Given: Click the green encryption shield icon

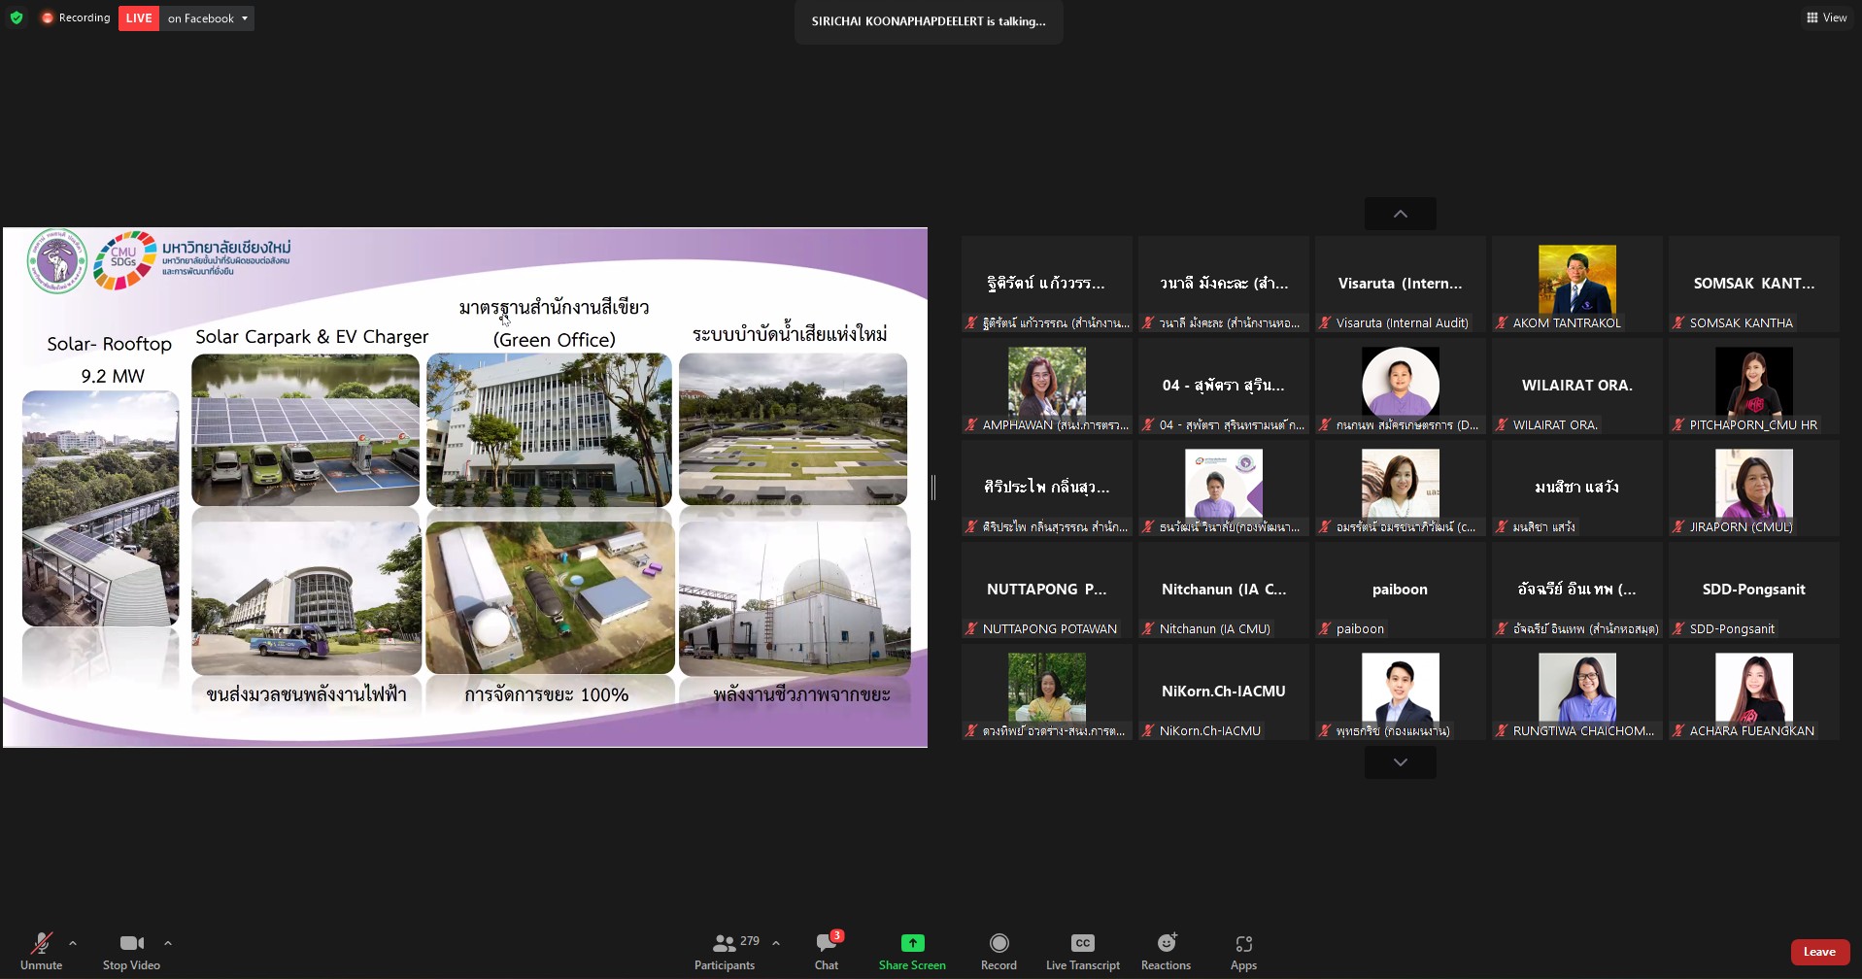Looking at the screenshot, I should 17,17.
